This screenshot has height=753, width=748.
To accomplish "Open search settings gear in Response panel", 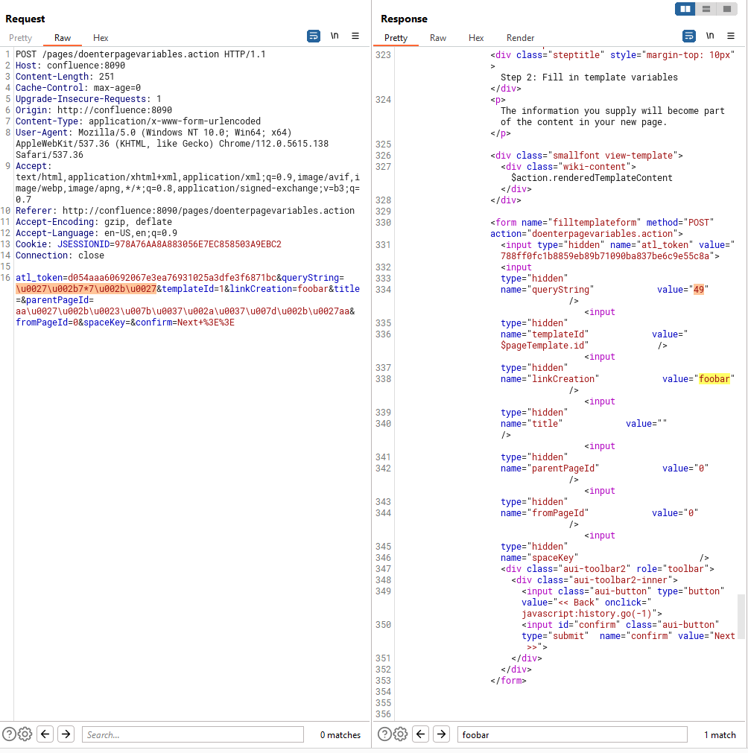I will click(401, 734).
